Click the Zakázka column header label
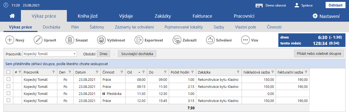 pos(204,72)
